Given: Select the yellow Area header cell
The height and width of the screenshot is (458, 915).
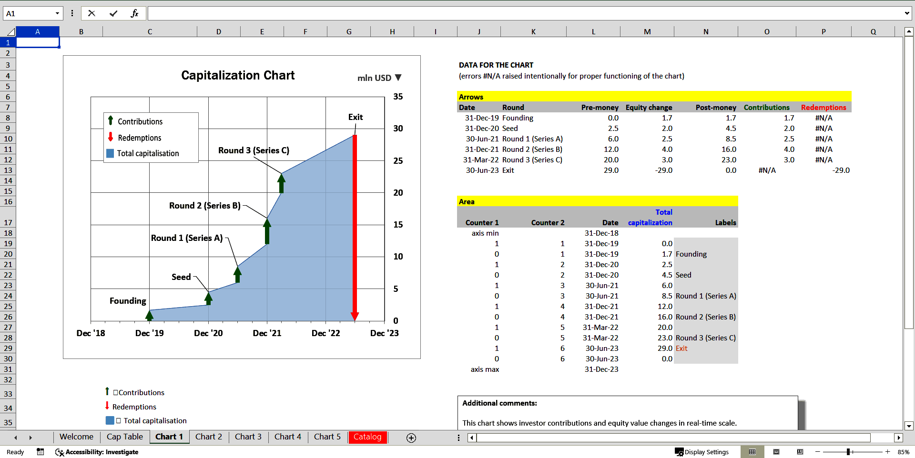Looking at the screenshot, I should 479,201.
